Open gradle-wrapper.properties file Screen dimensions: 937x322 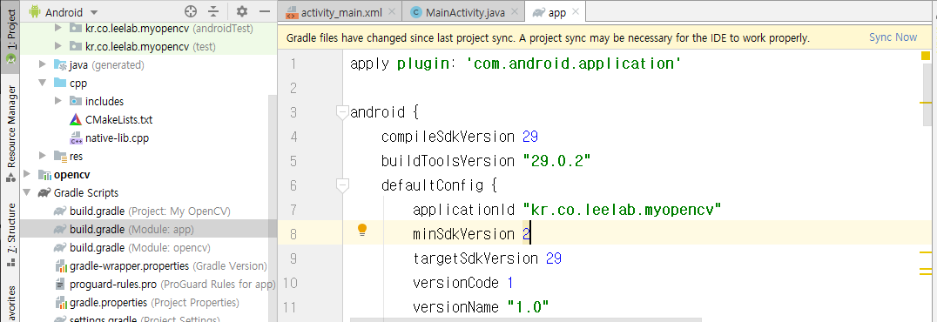[169, 265]
